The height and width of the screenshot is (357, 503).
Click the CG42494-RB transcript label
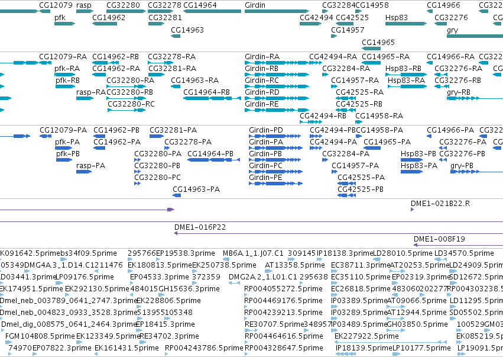[x=323, y=115]
